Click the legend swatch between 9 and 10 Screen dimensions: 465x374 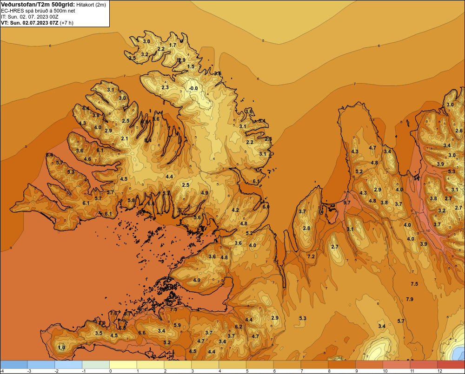[369, 365]
